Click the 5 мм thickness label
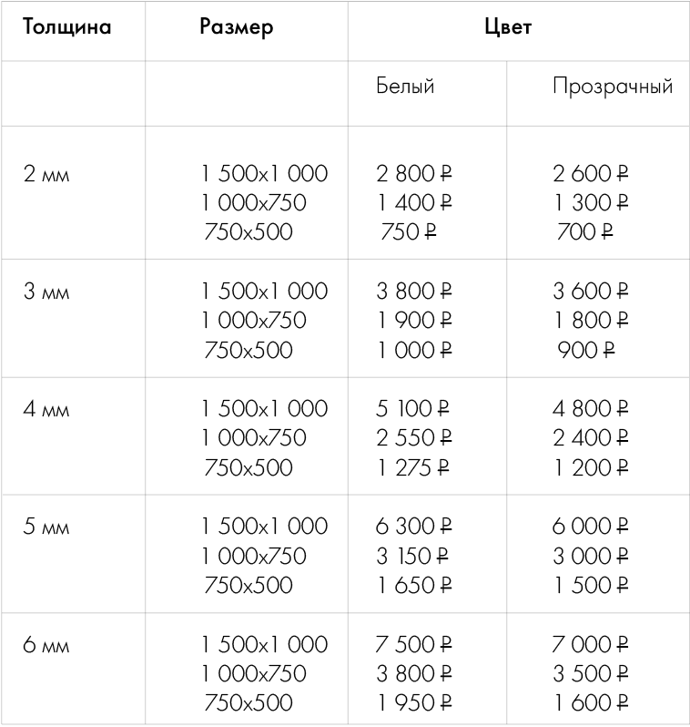The height and width of the screenshot is (727, 690). coord(46,527)
